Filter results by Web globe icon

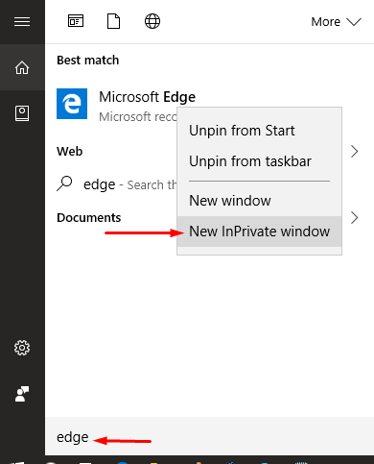(152, 21)
